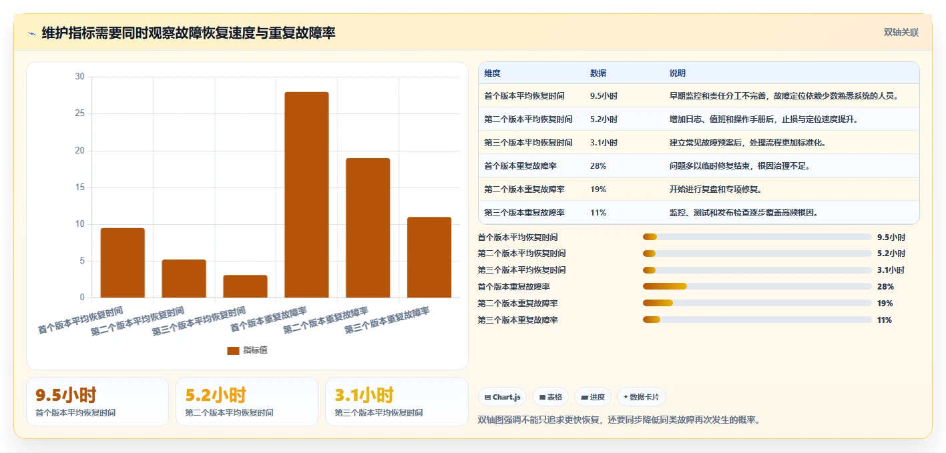This screenshot has height=453, width=946.
Task: Select the Chart.js tag chip
Action: coord(502,397)
